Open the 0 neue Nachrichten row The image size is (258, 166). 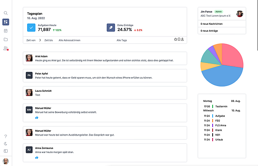[x=222, y=24]
